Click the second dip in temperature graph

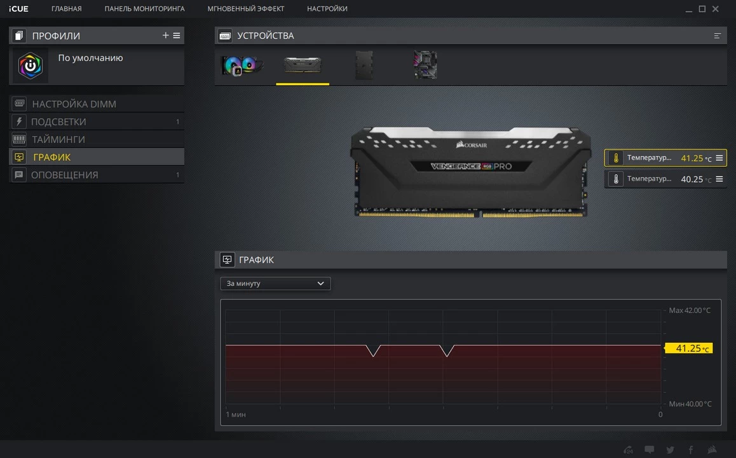click(x=447, y=351)
